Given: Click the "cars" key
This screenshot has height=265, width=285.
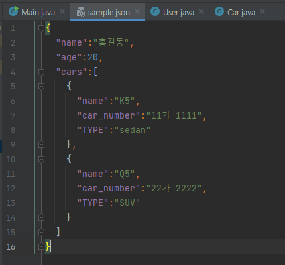Looking at the screenshot, I should (x=72, y=72).
